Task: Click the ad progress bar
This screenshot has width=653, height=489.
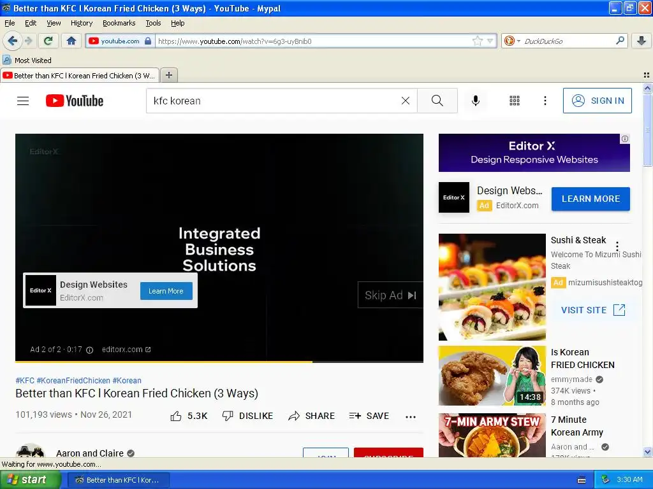Action: 219,362
